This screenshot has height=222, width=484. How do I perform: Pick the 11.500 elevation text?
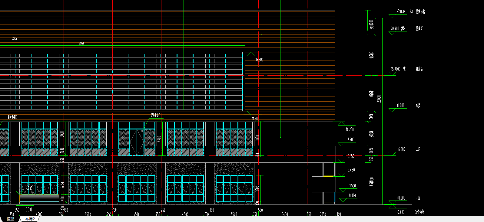pos(255,119)
